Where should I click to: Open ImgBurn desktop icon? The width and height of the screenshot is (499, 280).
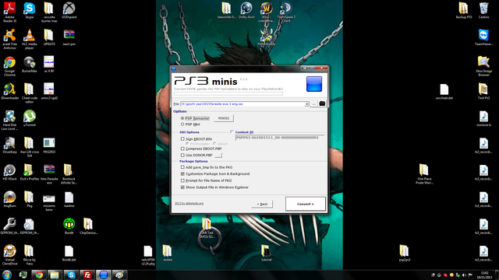point(9,199)
